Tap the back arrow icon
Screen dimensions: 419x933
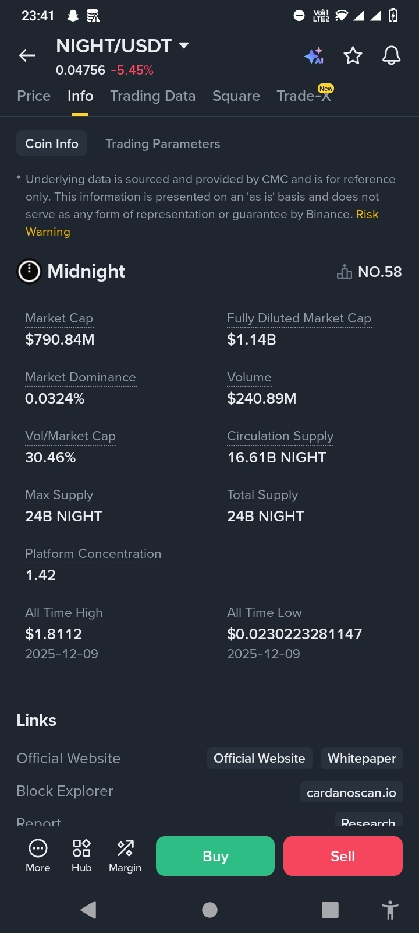[27, 55]
